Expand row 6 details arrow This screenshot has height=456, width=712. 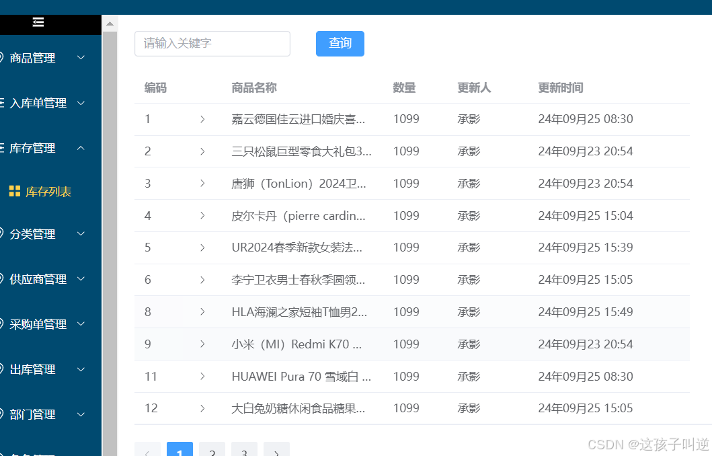[202, 280]
